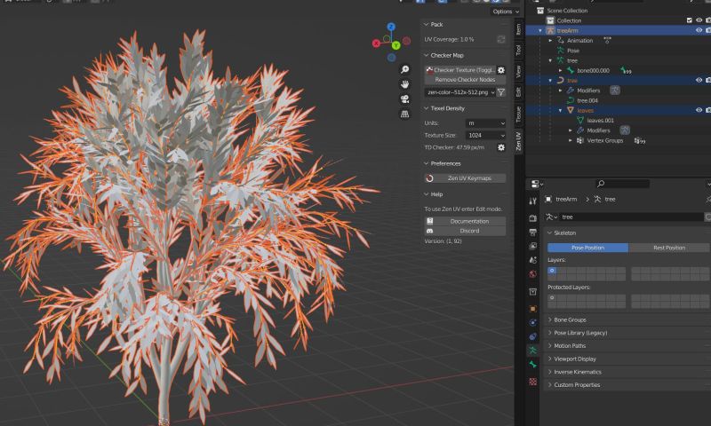711x426 pixels.
Task: Expand the Animation outliner item
Action: pyautogui.click(x=550, y=41)
